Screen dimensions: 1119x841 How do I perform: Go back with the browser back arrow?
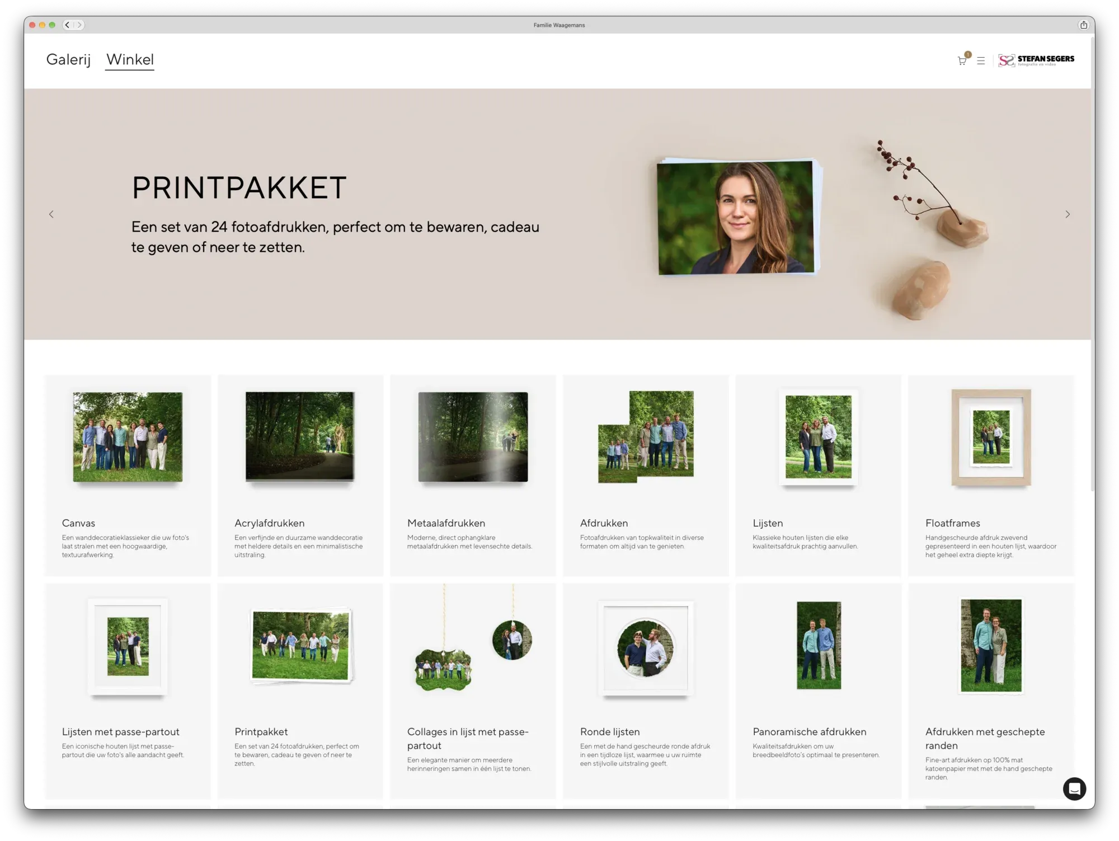[68, 25]
